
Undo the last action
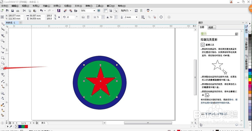point(42,11)
